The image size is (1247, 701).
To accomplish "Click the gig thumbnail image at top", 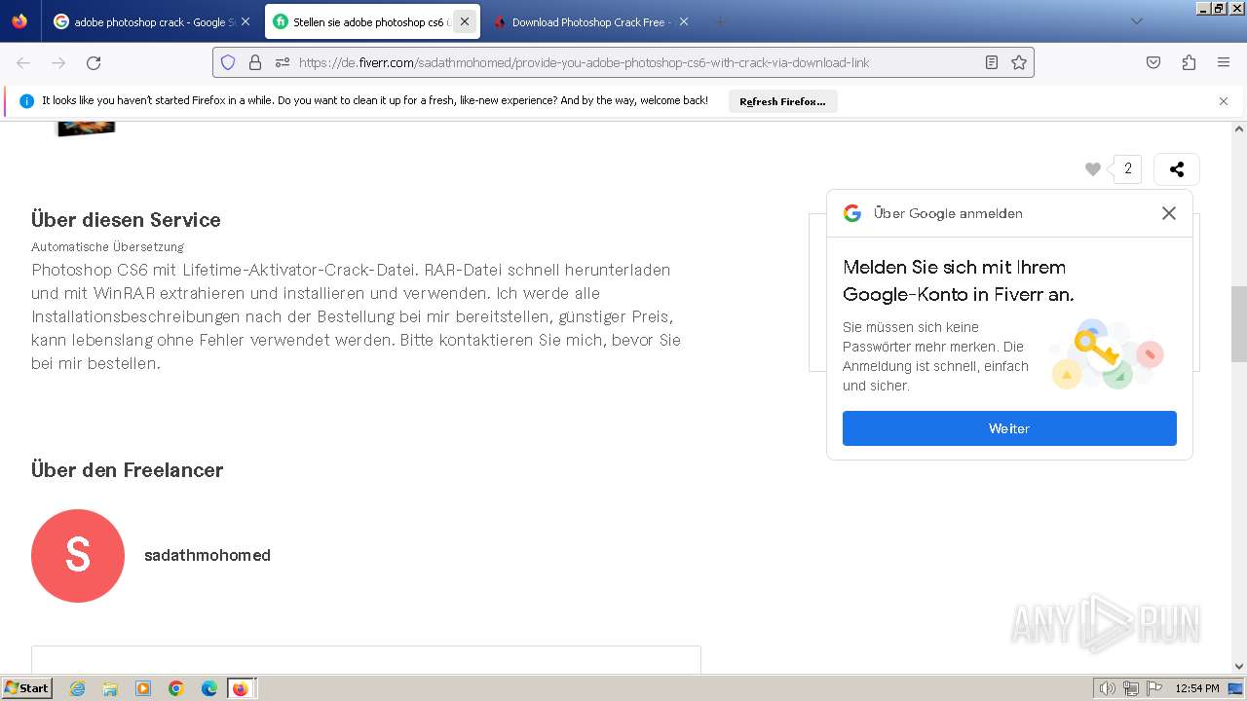I will click(87, 129).
